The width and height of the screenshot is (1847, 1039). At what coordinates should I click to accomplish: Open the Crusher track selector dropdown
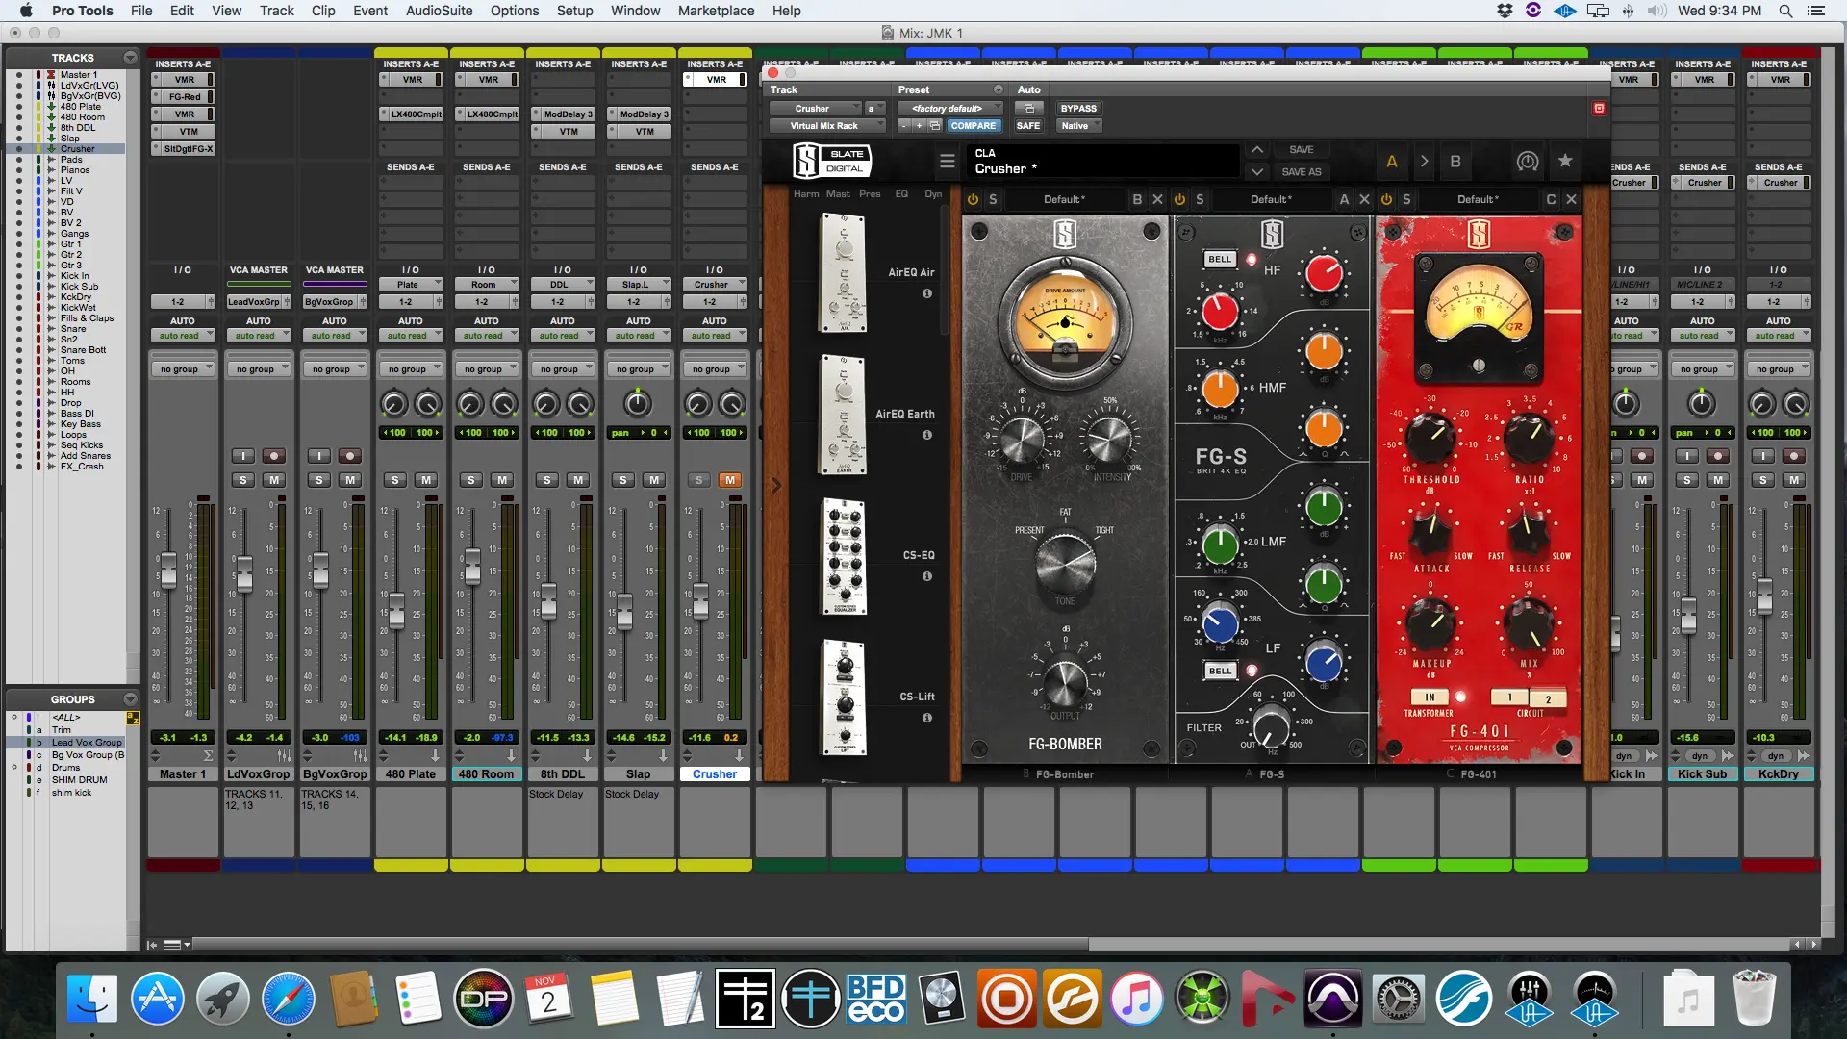816,109
